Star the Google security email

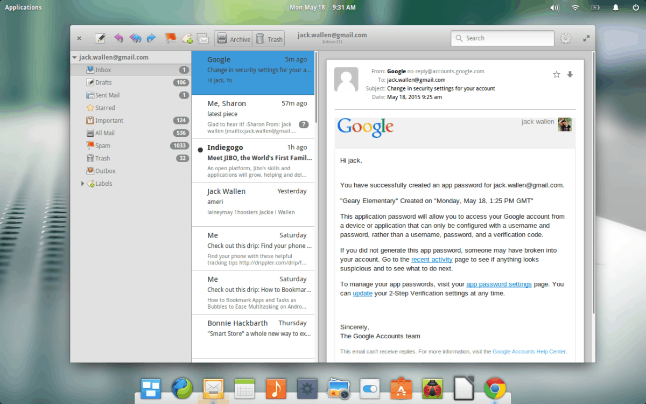(556, 74)
